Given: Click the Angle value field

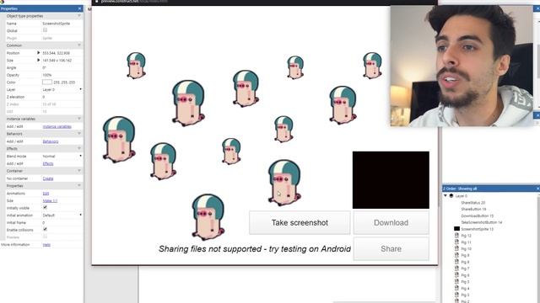Looking at the screenshot, I should [x=62, y=67].
